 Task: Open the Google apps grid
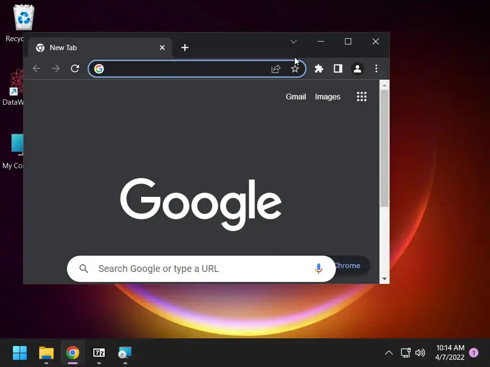pos(362,97)
